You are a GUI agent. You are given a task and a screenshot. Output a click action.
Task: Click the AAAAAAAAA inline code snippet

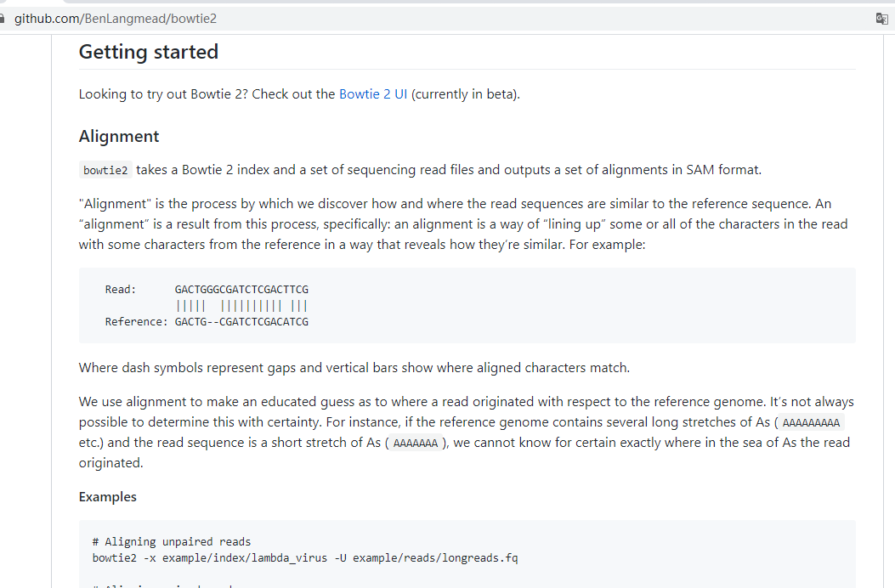(x=811, y=423)
